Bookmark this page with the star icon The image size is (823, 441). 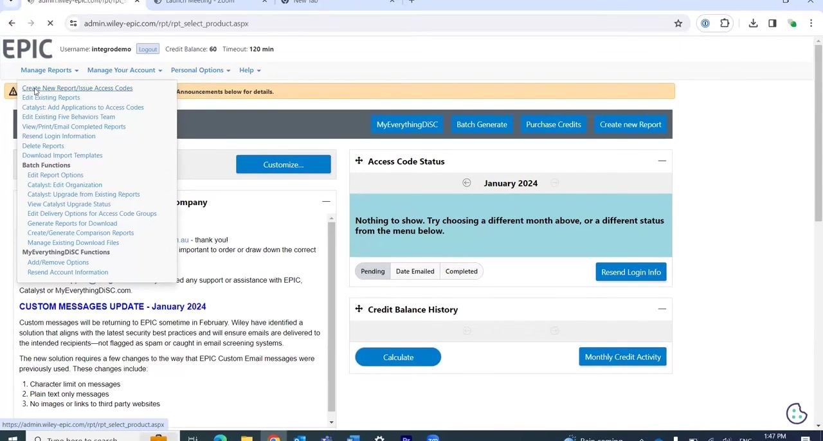coord(678,23)
